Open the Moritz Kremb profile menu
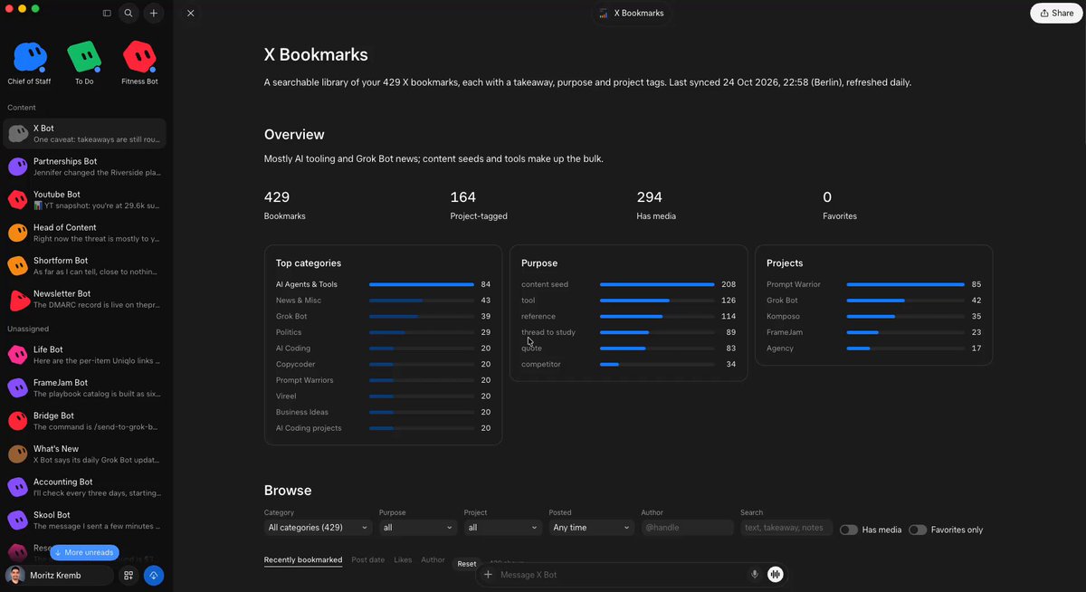This screenshot has width=1086, height=592. 58,575
